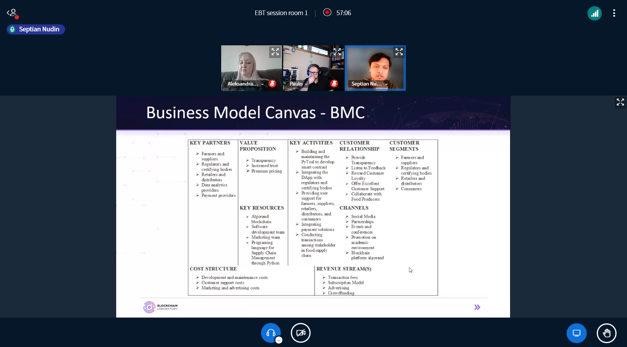Open the three-dot options menu
The width and height of the screenshot is (627, 347).
click(x=614, y=13)
